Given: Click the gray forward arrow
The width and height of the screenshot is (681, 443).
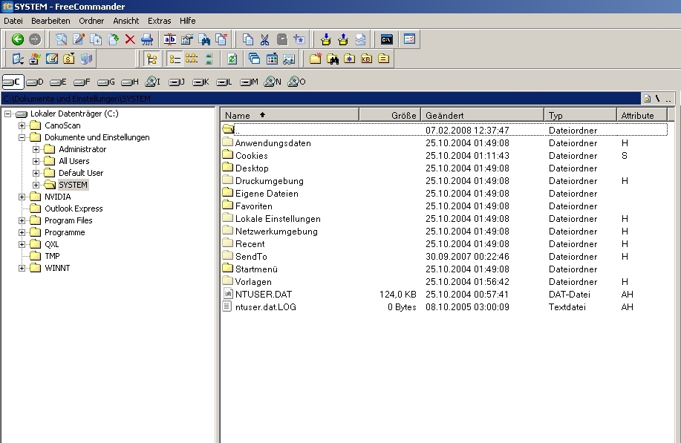Looking at the screenshot, I should pos(35,39).
